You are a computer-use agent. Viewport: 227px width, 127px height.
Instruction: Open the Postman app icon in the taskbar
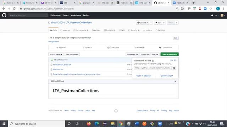click(144, 124)
